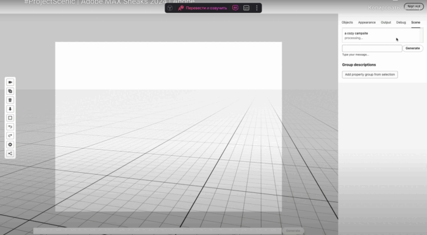The width and height of the screenshot is (427, 235).
Task: Select the Debug tab
Action: point(401,23)
